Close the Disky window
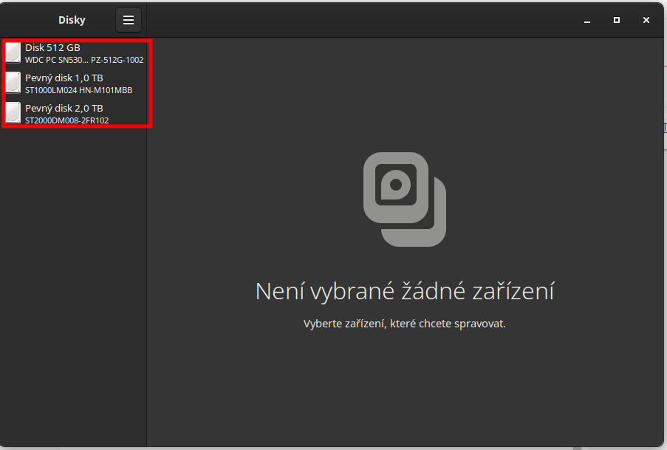The width and height of the screenshot is (667, 450). (646, 20)
